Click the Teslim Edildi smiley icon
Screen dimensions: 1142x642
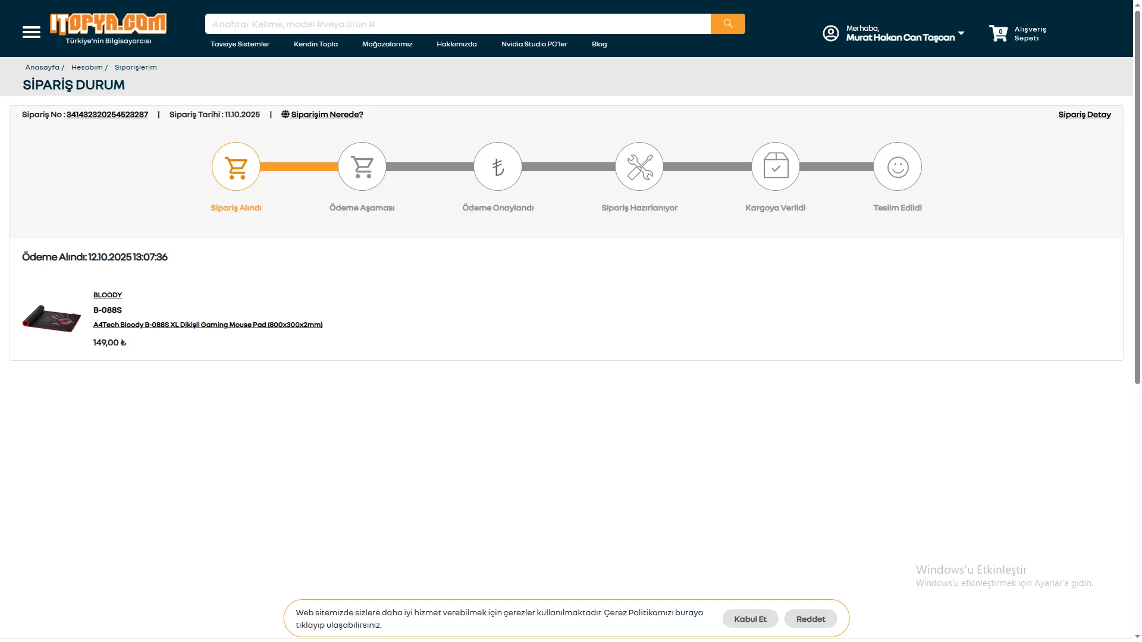coord(898,166)
